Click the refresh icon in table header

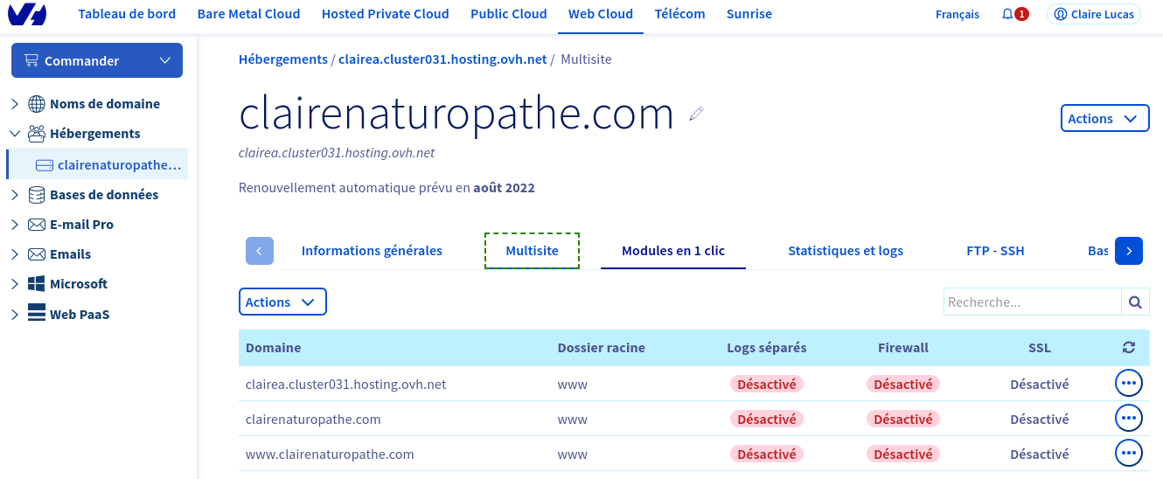[1129, 348]
